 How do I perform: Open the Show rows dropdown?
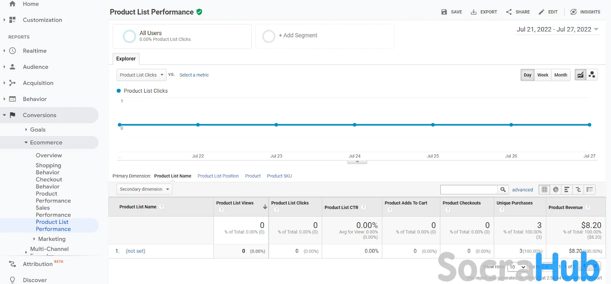coord(517,267)
